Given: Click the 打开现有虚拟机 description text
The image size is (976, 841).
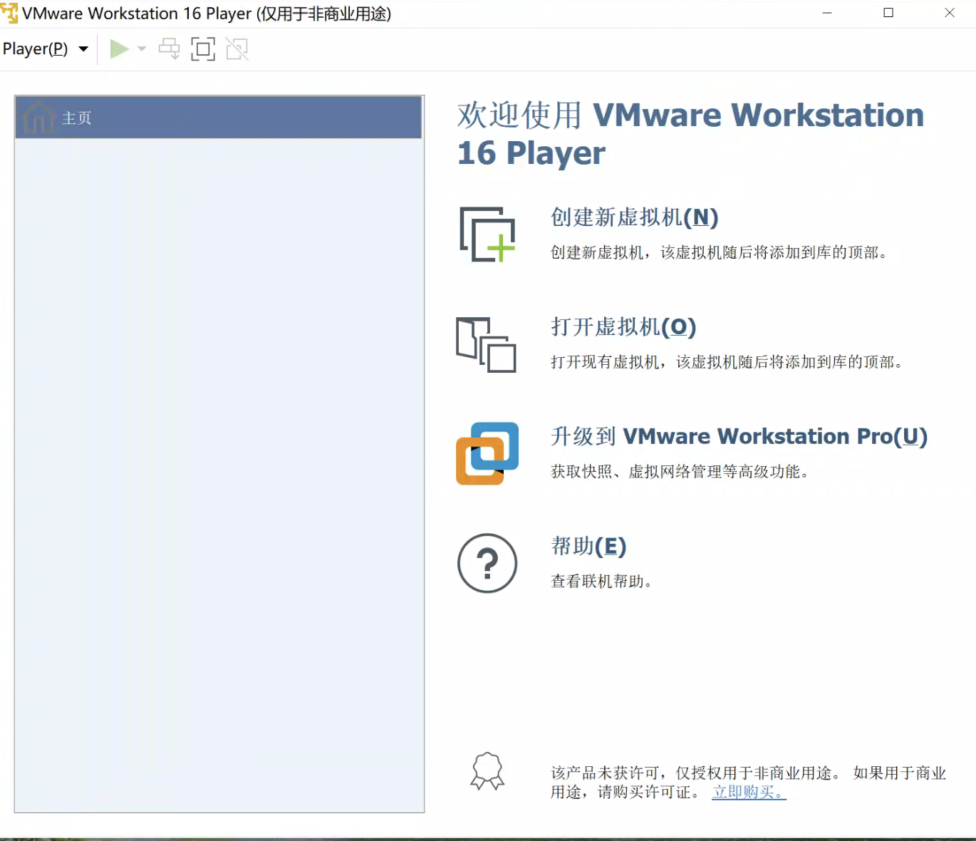Looking at the screenshot, I should [727, 362].
